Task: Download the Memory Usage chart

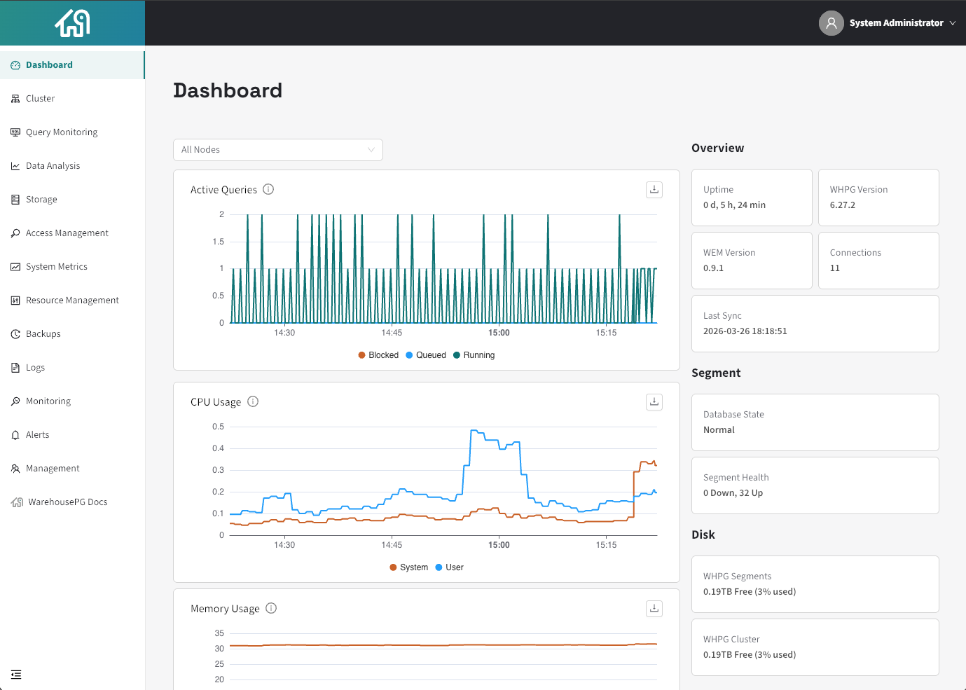Action: point(654,609)
